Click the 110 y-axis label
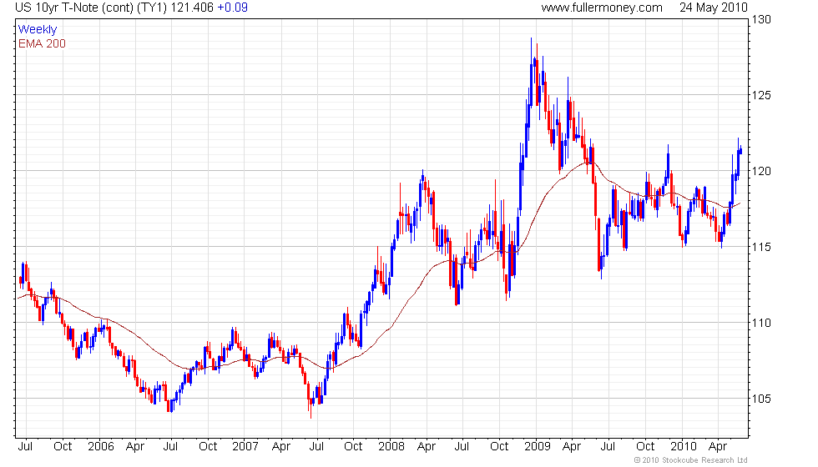The height and width of the screenshot is (467, 818). click(761, 324)
